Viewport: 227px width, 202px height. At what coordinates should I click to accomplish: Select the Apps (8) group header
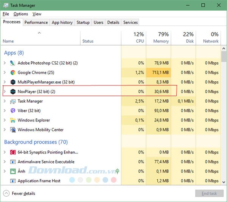coord(14,53)
